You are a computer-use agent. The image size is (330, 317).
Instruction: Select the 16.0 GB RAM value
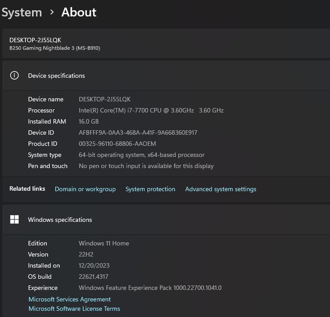[x=89, y=121]
